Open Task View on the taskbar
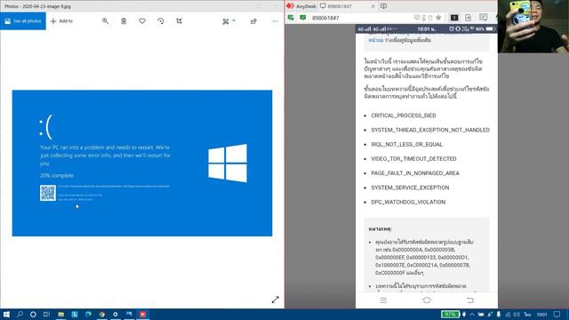The image size is (569, 320). coord(46,314)
